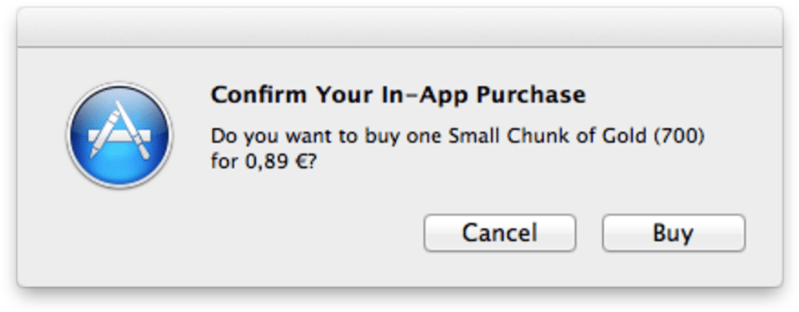
Task: Click the ruler on the App Store icon
Action: point(119,136)
